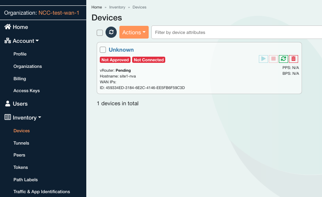Click the red trash delete icon

tap(293, 59)
